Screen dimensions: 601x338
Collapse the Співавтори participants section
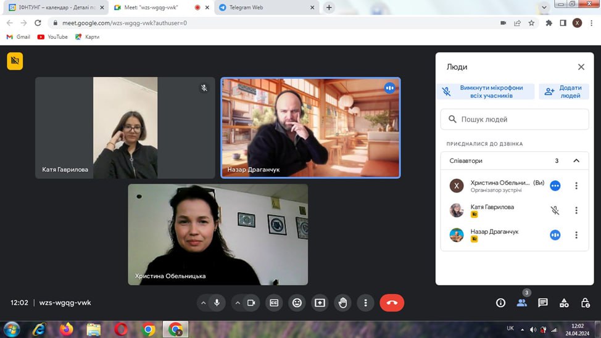[x=576, y=161]
